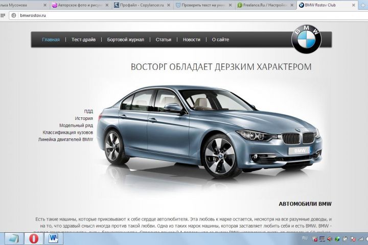The height and width of the screenshot is (245, 368).
Task: Switch to the Проверить текст tab
Action: pos(203,5)
